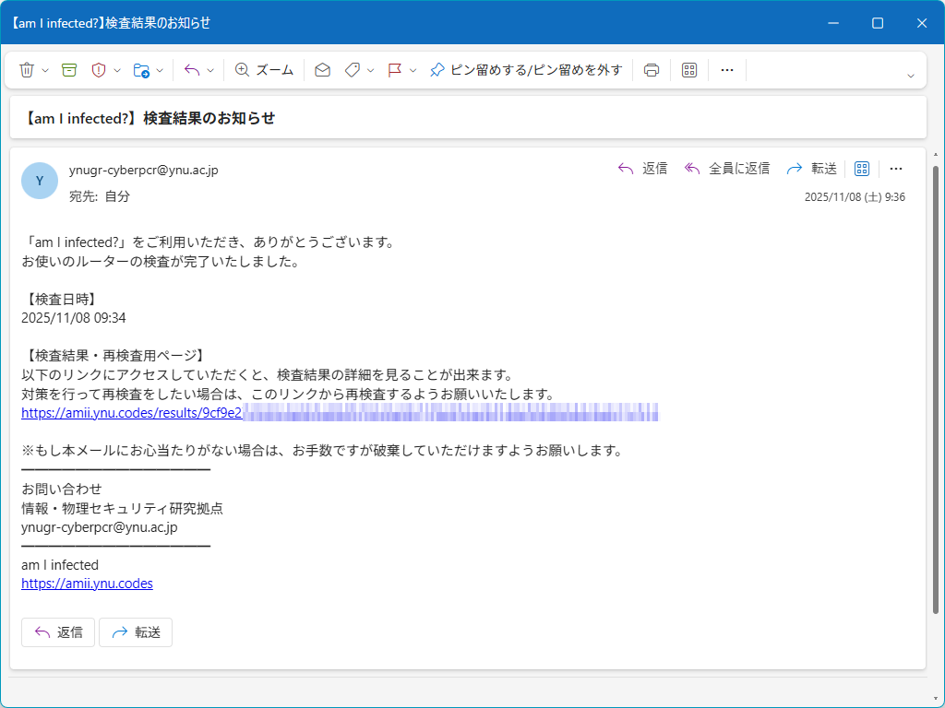This screenshot has height=708, width=945.
Task: Click the Categorize tag icon
Action: point(352,70)
